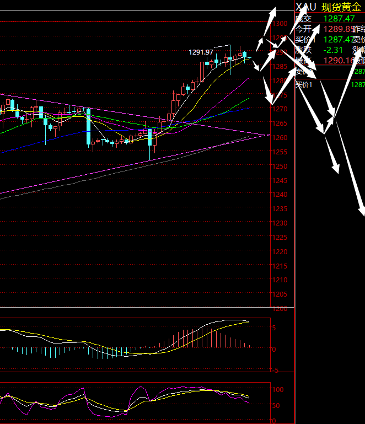The height and width of the screenshot is (424, 365).
Task: Click the 1291.97 high label on chart
Action: [201, 52]
